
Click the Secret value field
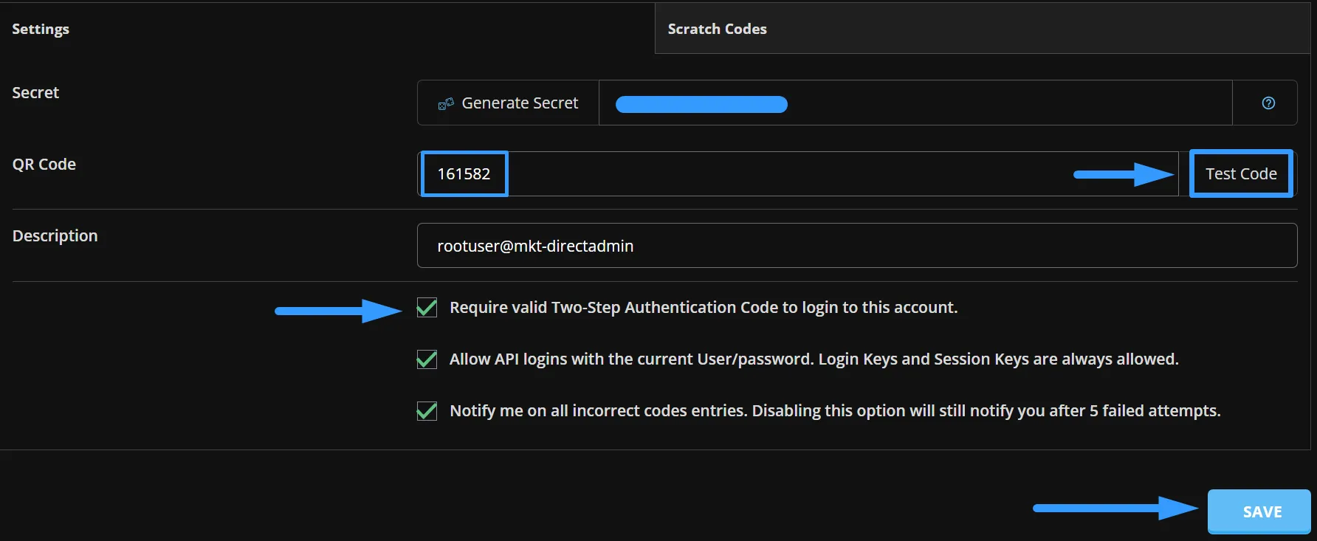tap(915, 103)
